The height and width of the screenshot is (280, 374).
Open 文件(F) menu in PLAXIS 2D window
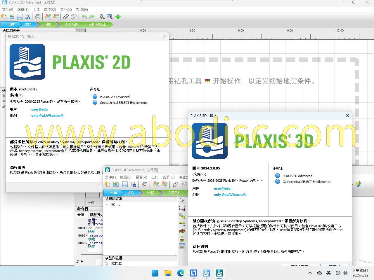[7, 10]
